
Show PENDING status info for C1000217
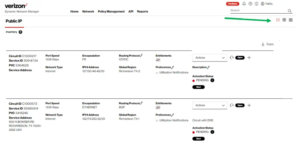pyautogui.click(x=212, y=80)
